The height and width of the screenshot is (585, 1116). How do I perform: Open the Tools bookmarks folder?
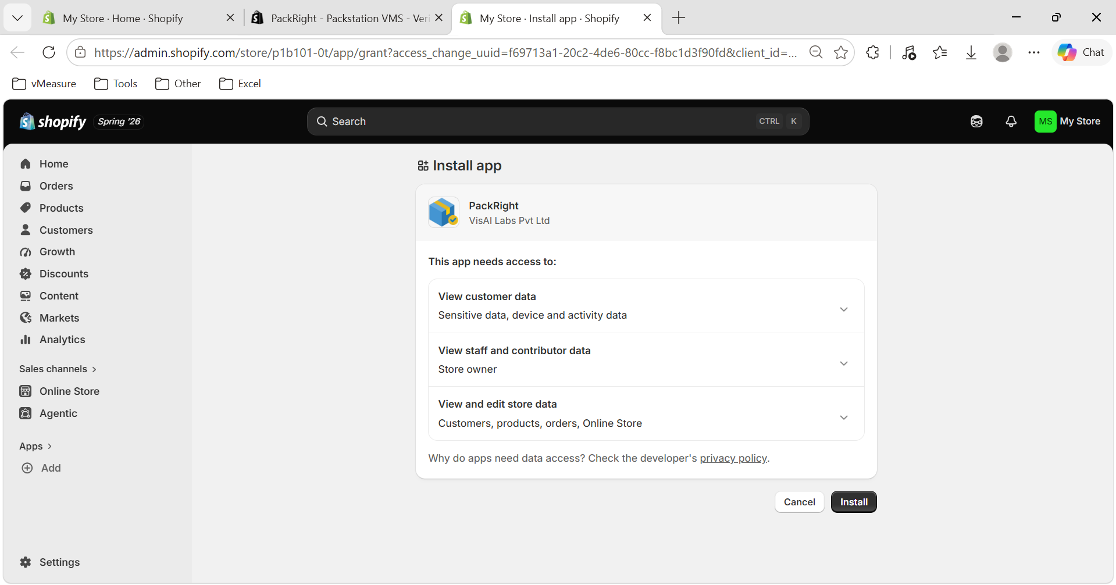[116, 84]
